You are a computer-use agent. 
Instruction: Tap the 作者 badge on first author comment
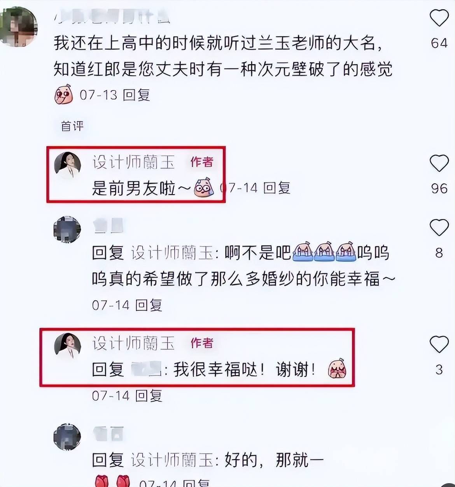coord(202,162)
